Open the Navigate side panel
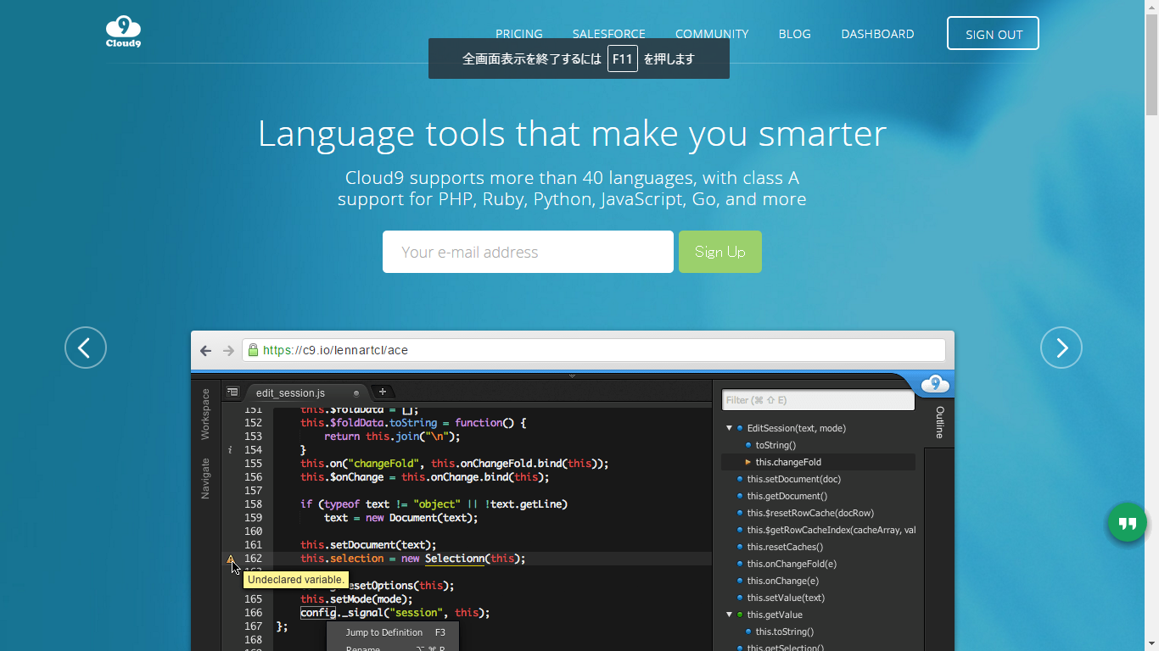The width and height of the screenshot is (1159, 651). pyautogui.click(x=205, y=479)
